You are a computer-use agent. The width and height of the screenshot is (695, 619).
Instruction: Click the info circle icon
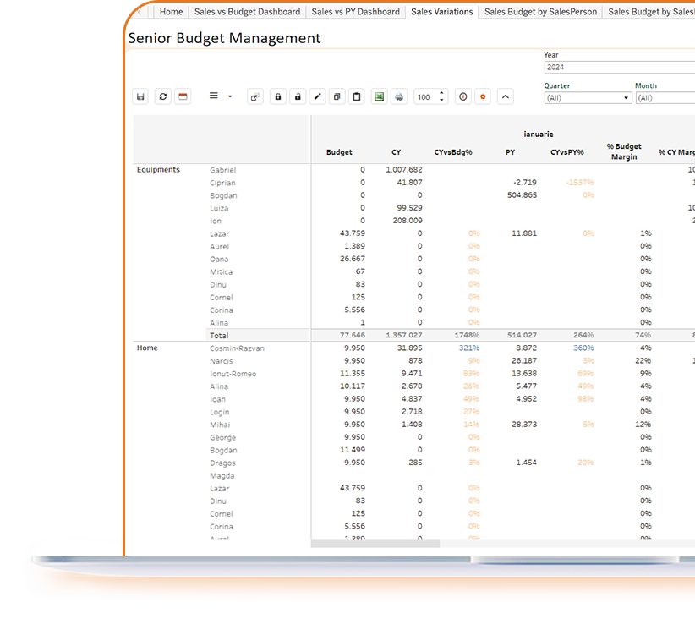(x=463, y=97)
